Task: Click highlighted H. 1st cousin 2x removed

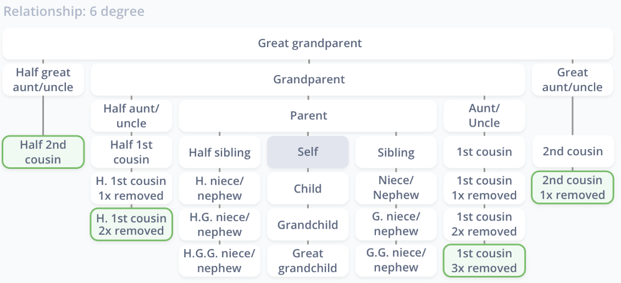Action: (131, 224)
